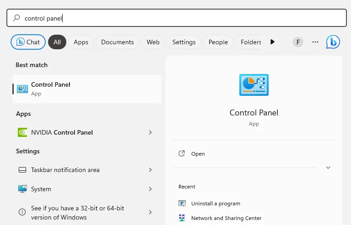
Task: Click the 'Recent' heading in the preview pane
Action: (187, 187)
